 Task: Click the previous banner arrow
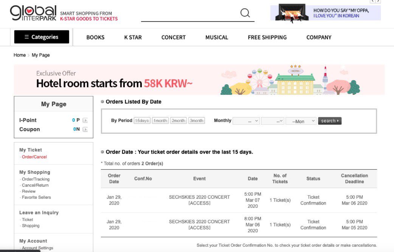coord(372,1)
